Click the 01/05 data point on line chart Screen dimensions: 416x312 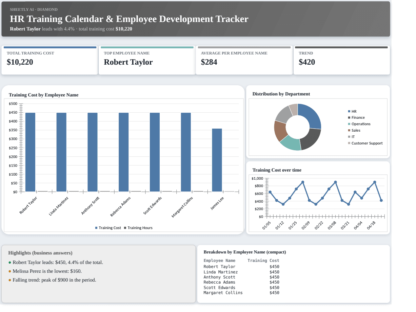click(270, 192)
